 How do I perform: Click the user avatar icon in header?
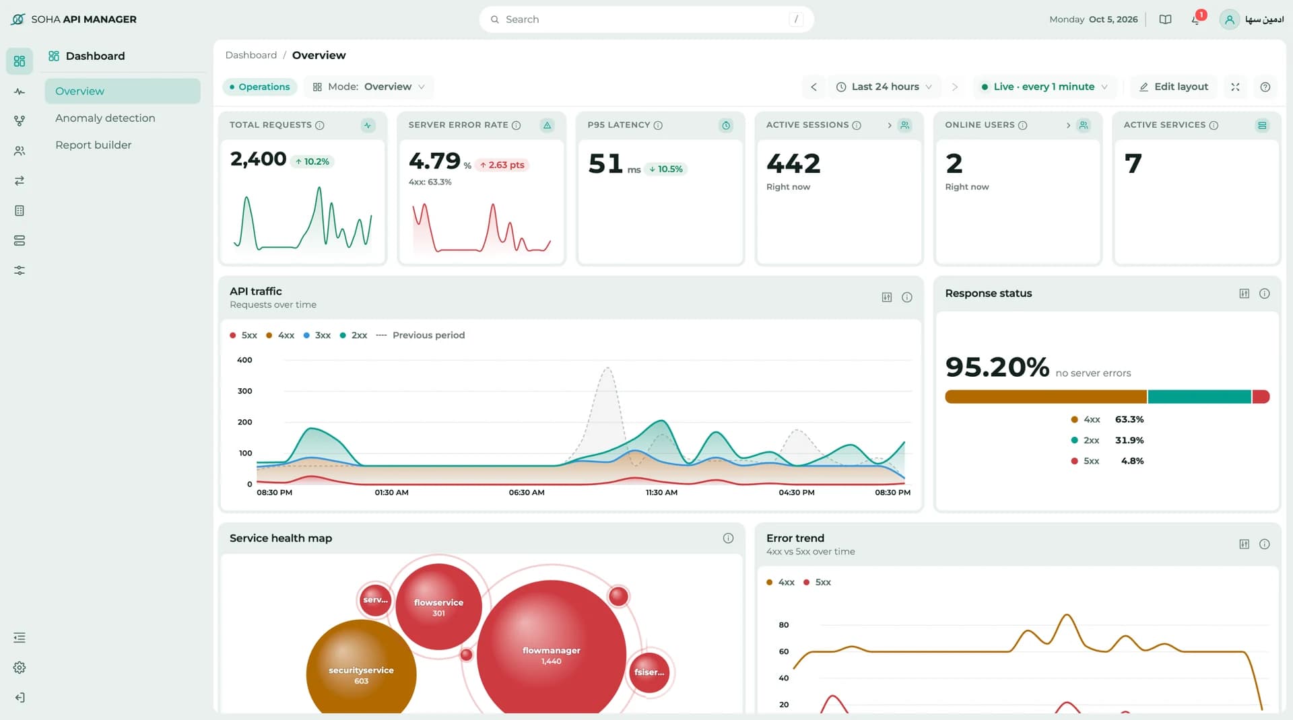click(x=1230, y=20)
